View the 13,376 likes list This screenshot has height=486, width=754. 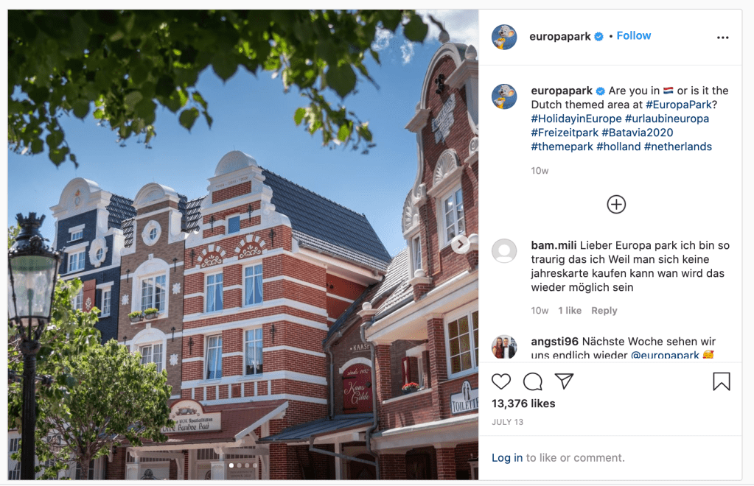coord(523,404)
